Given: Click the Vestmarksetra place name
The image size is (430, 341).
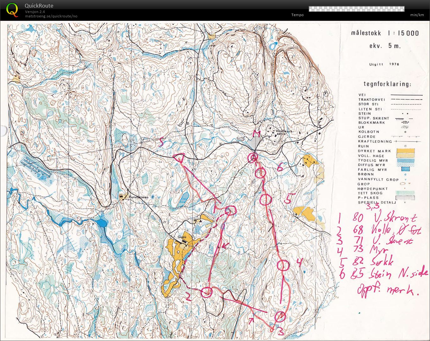Looking at the screenshot, I should 285,132.
